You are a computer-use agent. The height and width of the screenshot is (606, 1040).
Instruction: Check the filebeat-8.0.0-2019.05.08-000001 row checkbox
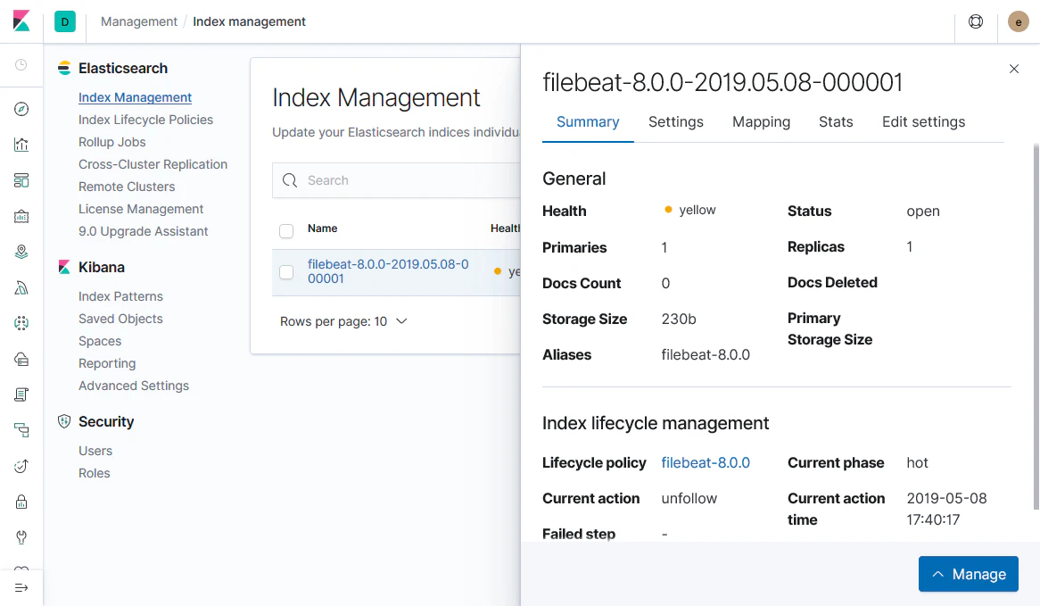286,272
